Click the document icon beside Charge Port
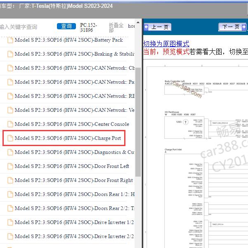Image resolution: width=248 pixels, height=248 pixels. (10, 138)
